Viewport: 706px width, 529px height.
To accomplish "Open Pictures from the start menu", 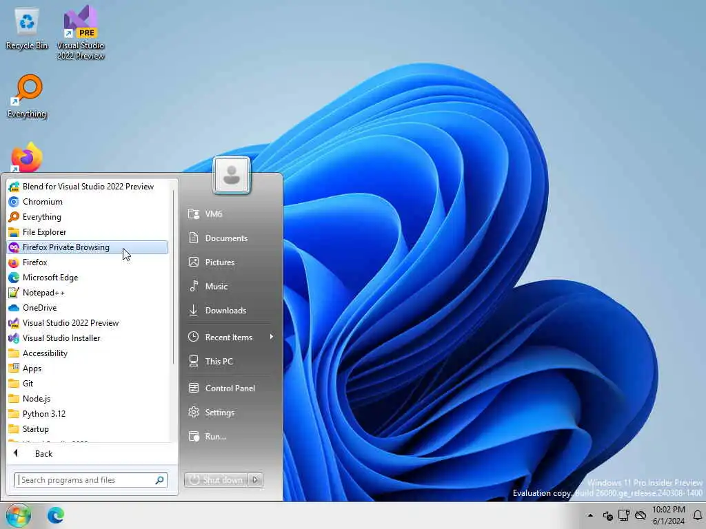I will (x=232, y=262).
